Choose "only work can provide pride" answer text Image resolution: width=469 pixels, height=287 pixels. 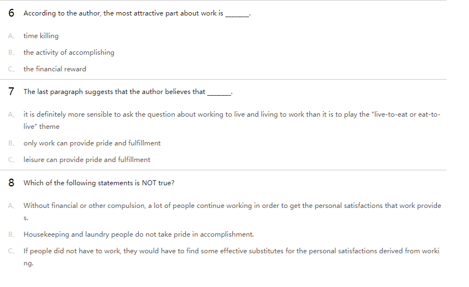tap(92, 143)
